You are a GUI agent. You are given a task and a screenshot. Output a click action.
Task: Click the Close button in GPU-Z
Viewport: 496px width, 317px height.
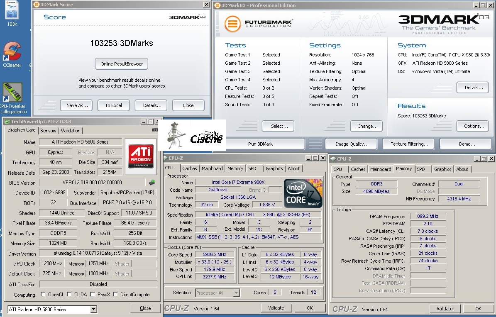coord(145,308)
